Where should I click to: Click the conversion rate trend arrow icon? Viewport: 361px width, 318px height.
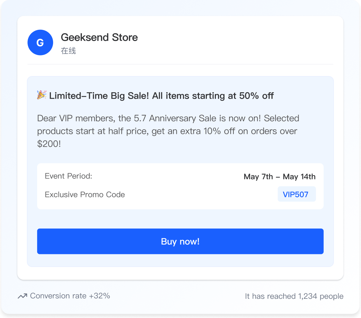pyautogui.click(x=23, y=296)
